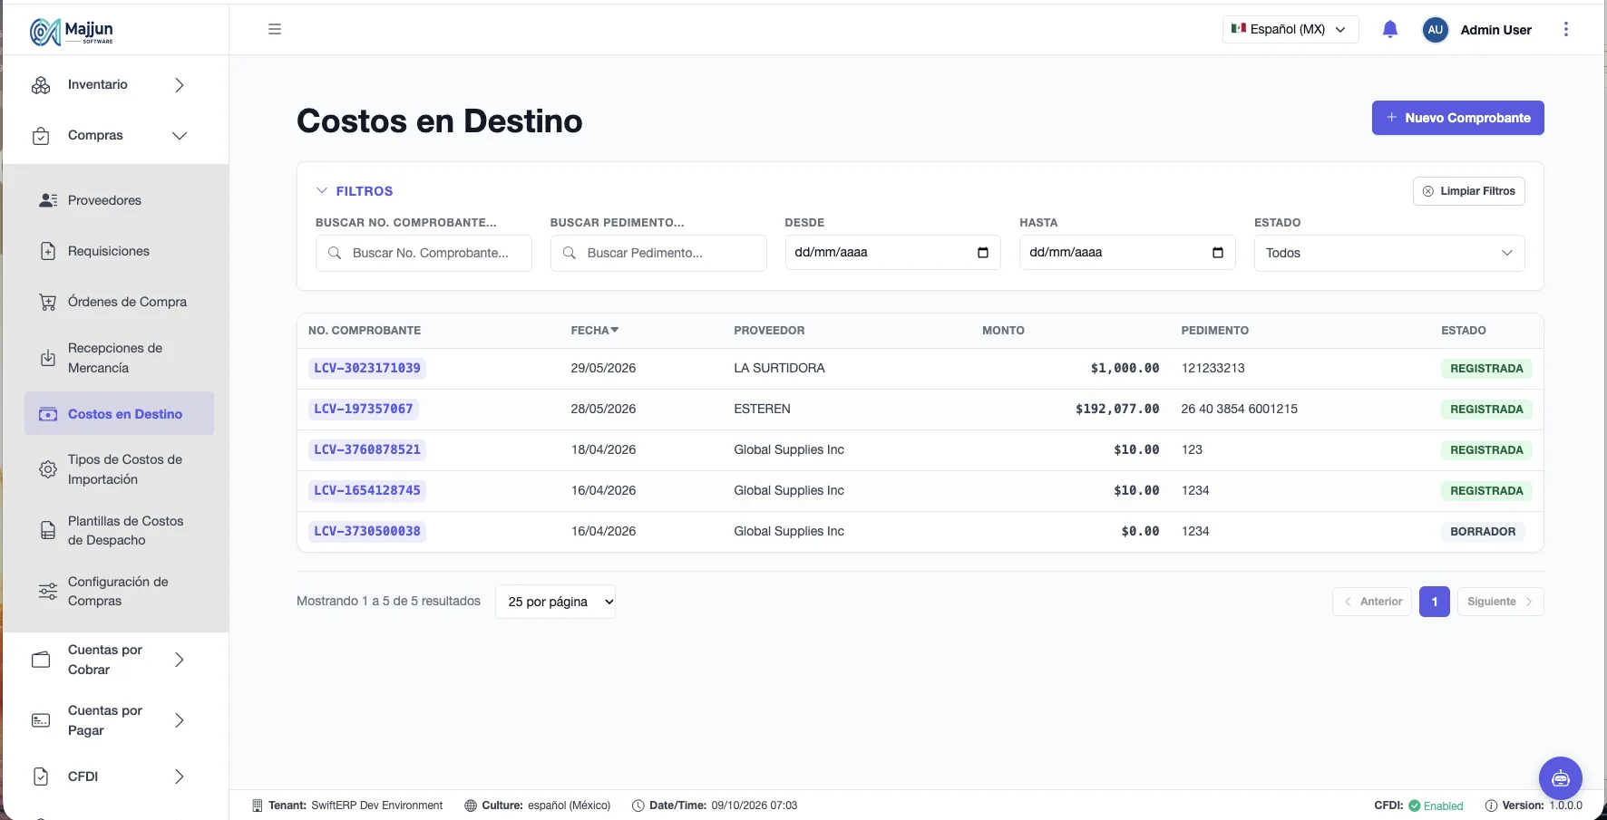Viewport: 1607px width, 820px height.
Task: Open the 25 por página selector
Action: (555, 602)
